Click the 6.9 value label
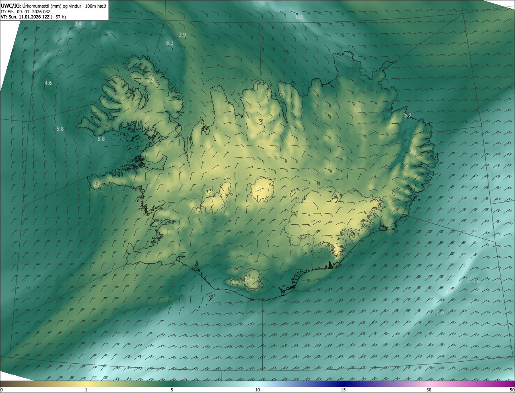 (x=440, y=313)
